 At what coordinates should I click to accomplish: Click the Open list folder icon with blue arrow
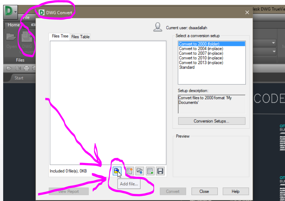click(x=140, y=171)
